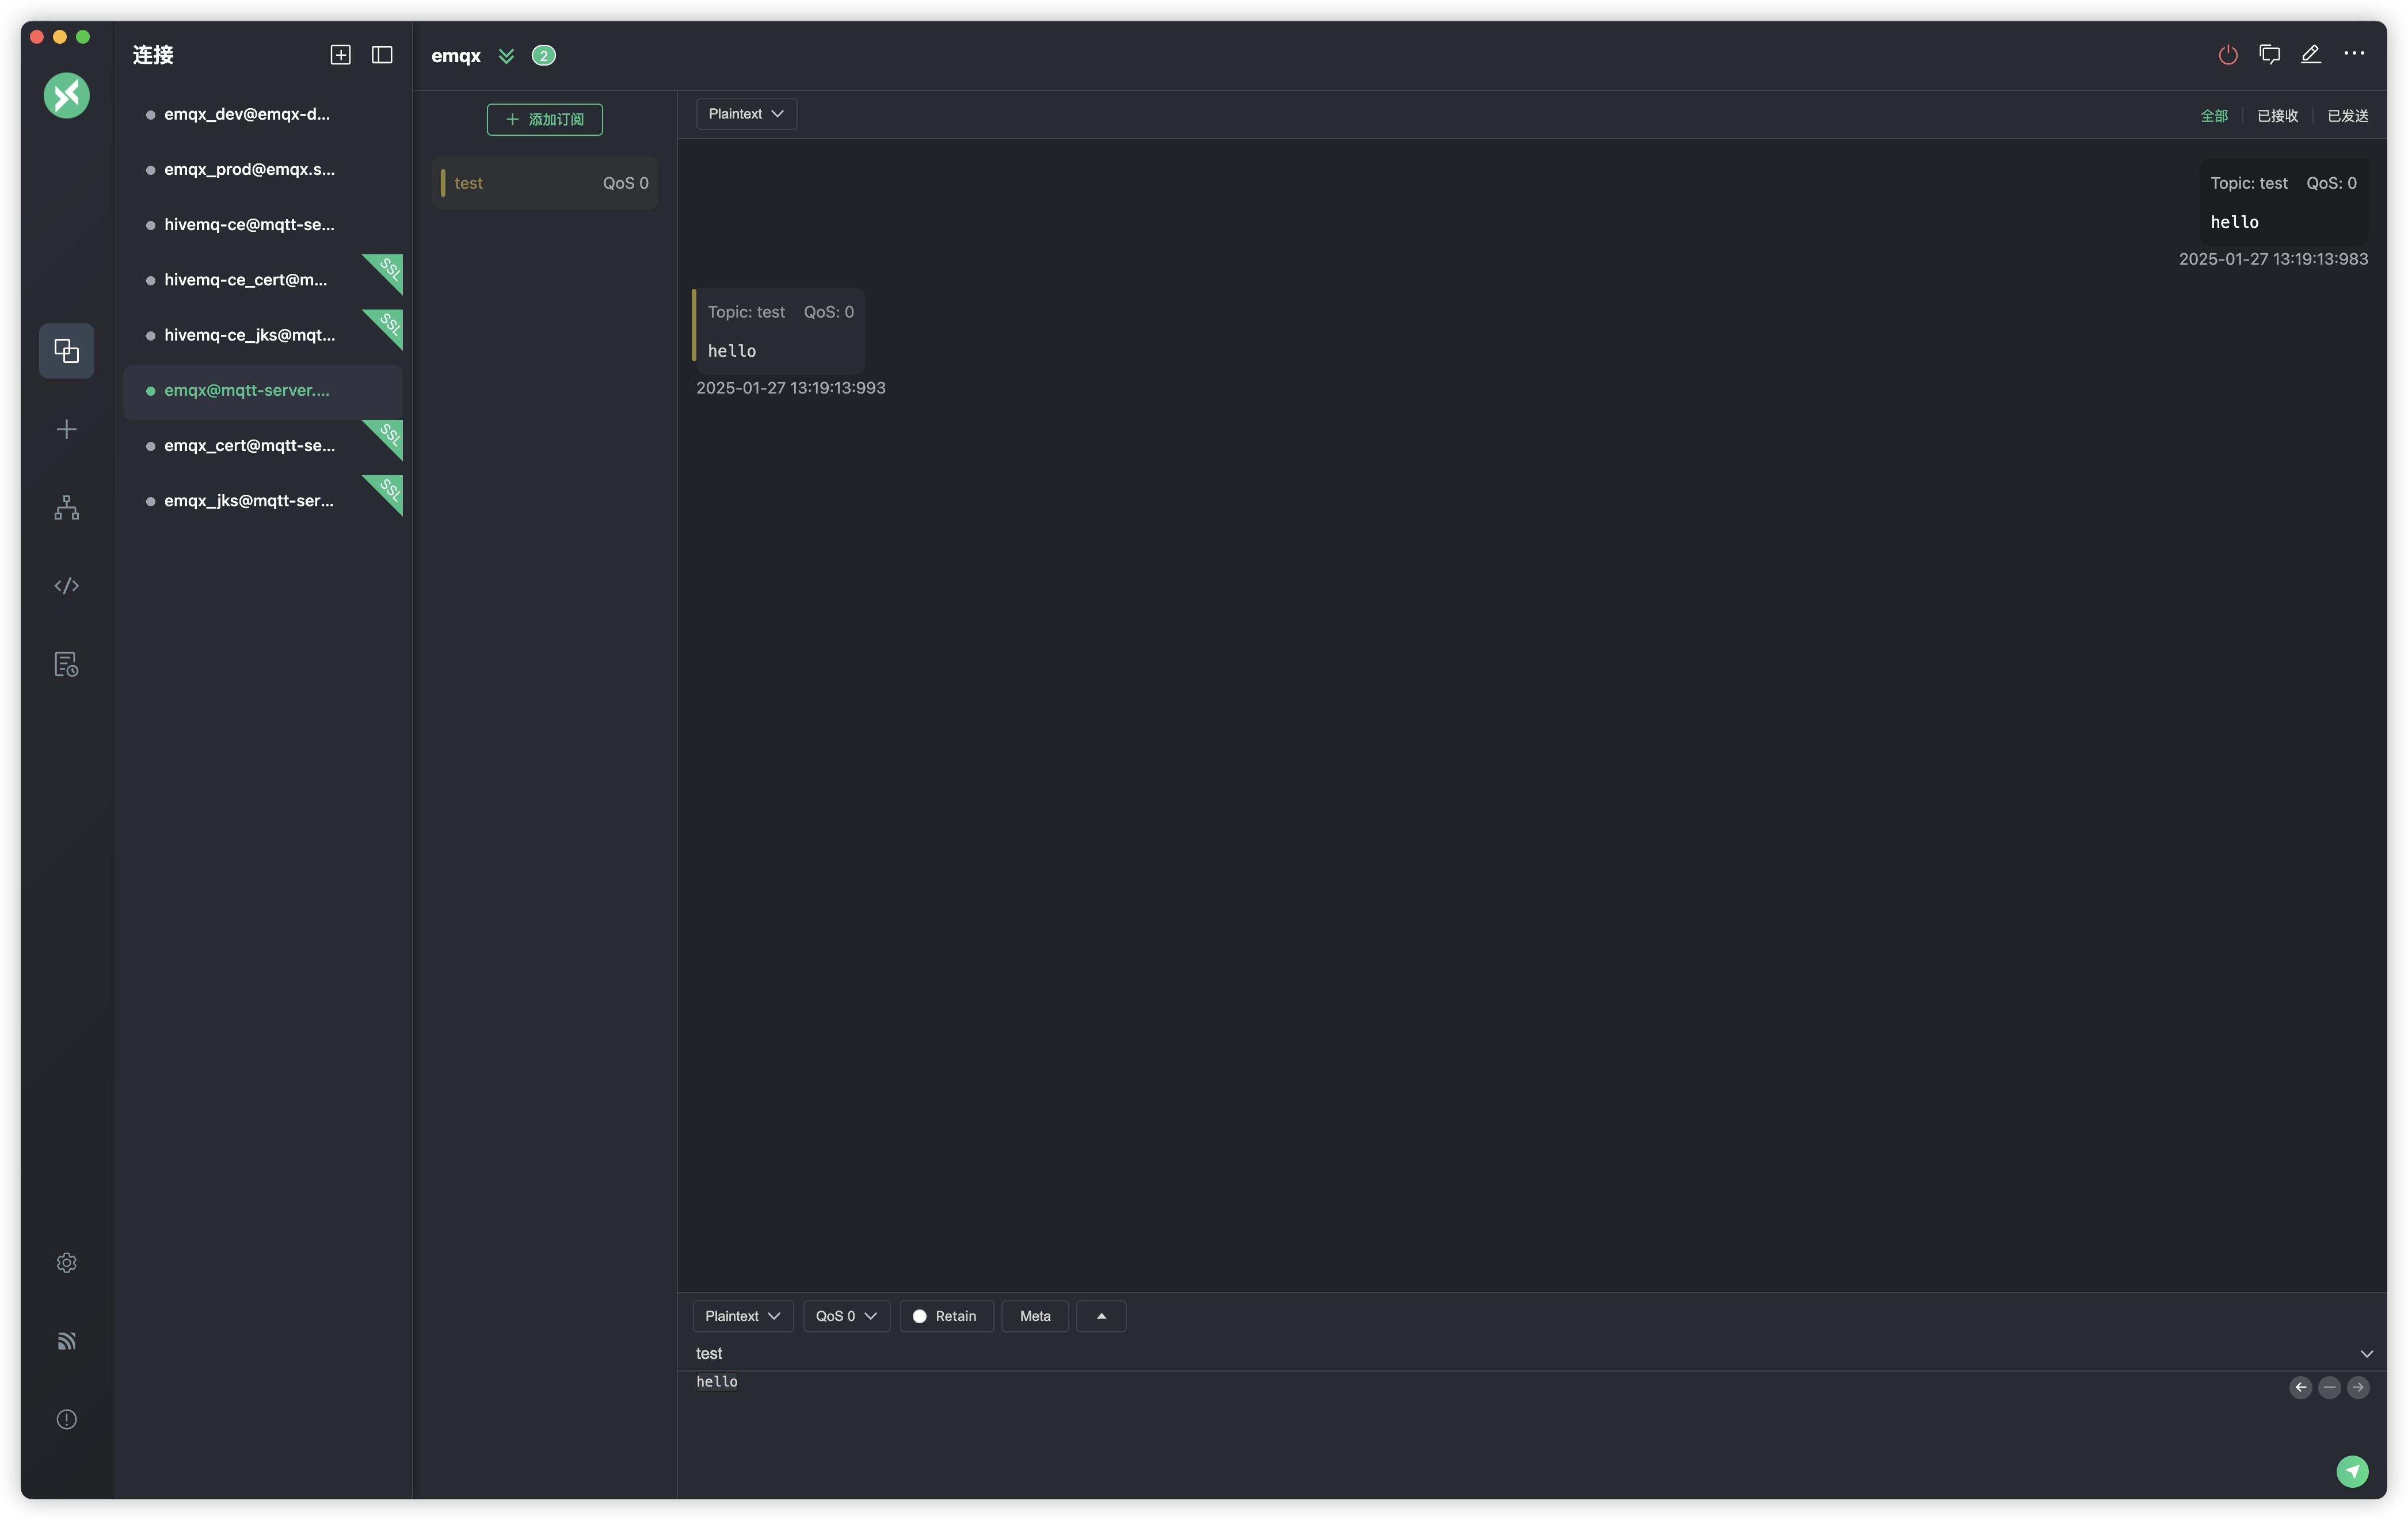Screen dimensions: 2408x1520
Task: Show all messages tab 全部
Action: (2214, 116)
